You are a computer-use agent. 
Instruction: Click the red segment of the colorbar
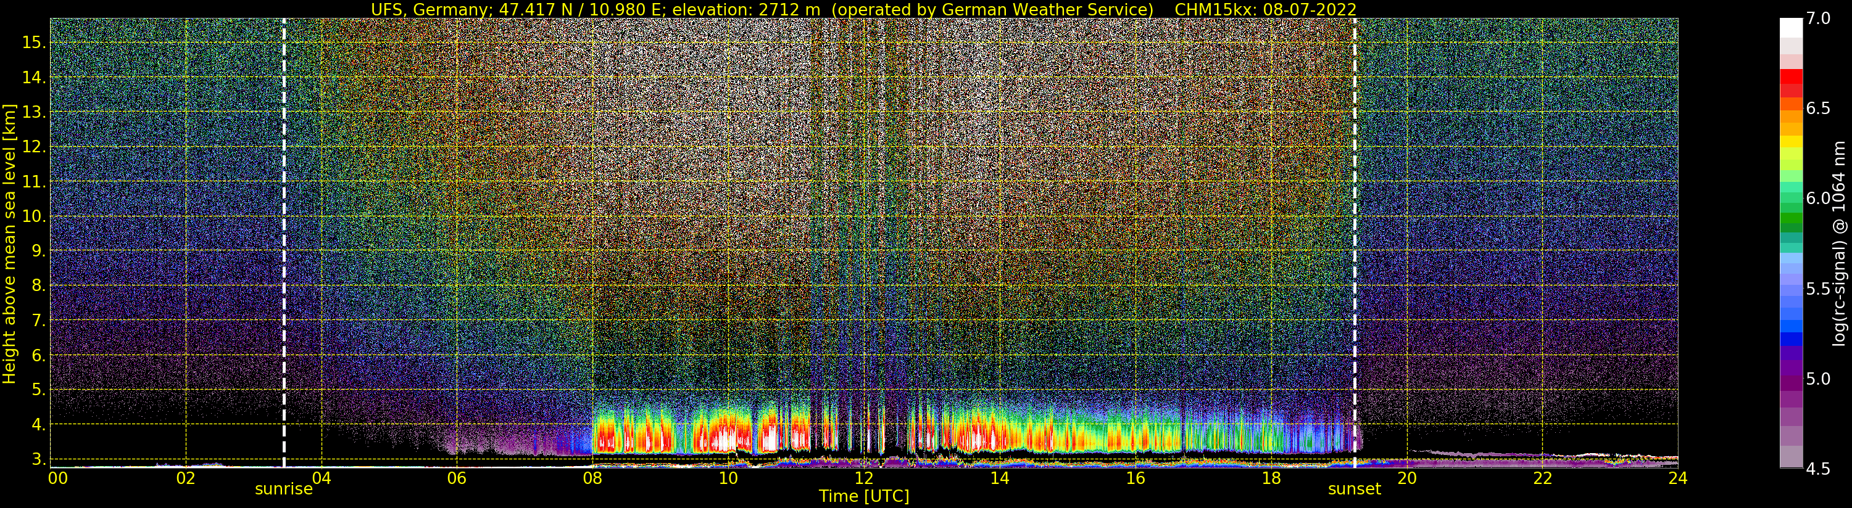coord(1791,77)
